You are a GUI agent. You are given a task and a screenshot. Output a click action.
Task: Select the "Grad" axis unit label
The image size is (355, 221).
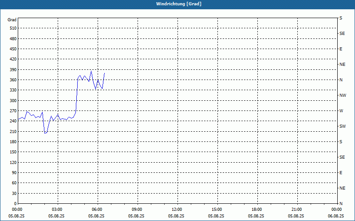coord(12,20)
